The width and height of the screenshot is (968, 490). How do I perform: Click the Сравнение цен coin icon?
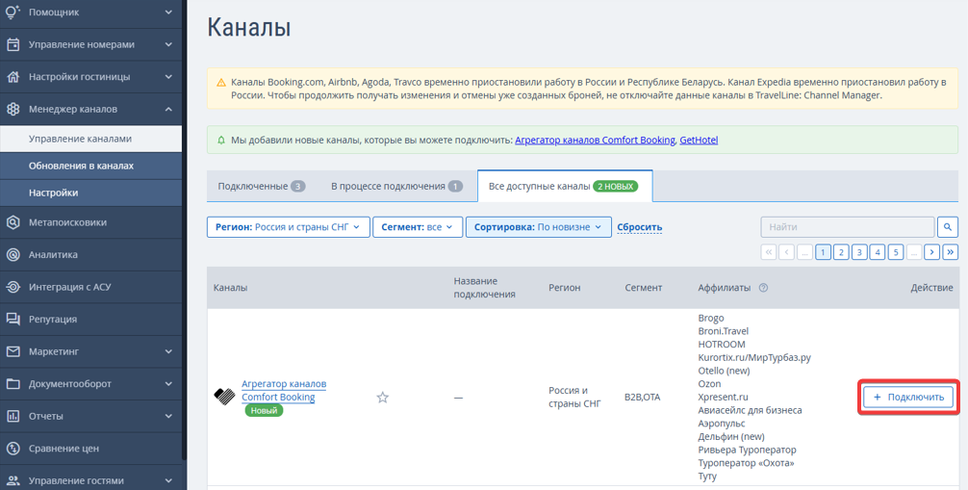pyautogui.click(x=13, y=449)
